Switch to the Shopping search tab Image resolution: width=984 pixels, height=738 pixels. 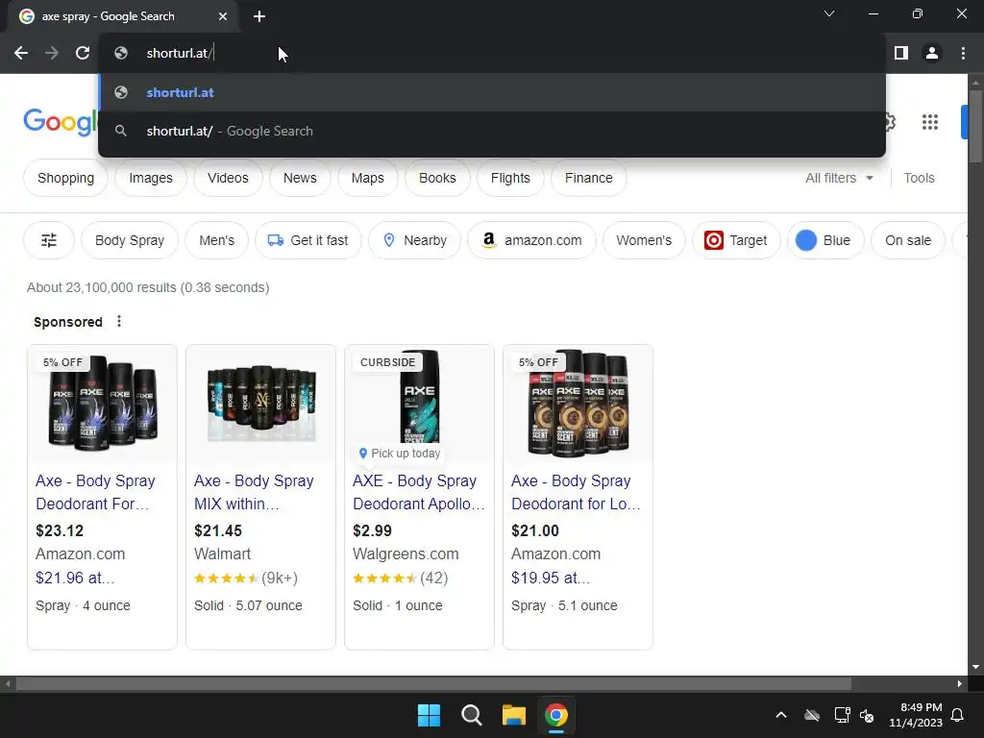(66, 178)
